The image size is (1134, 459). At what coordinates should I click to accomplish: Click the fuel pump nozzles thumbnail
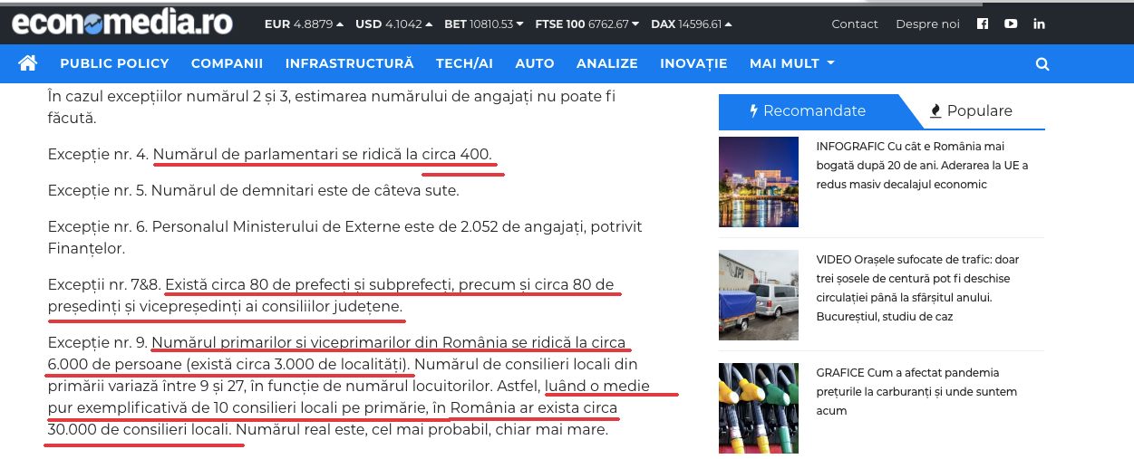(x=758, y=407)
